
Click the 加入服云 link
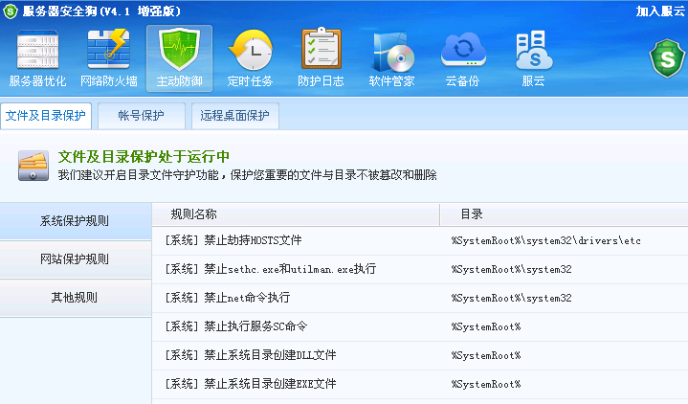tap(660, 11)
